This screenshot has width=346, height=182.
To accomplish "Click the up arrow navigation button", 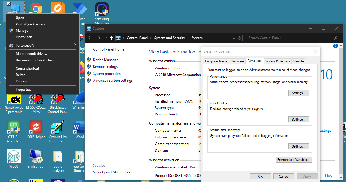I will click(111, 38).
